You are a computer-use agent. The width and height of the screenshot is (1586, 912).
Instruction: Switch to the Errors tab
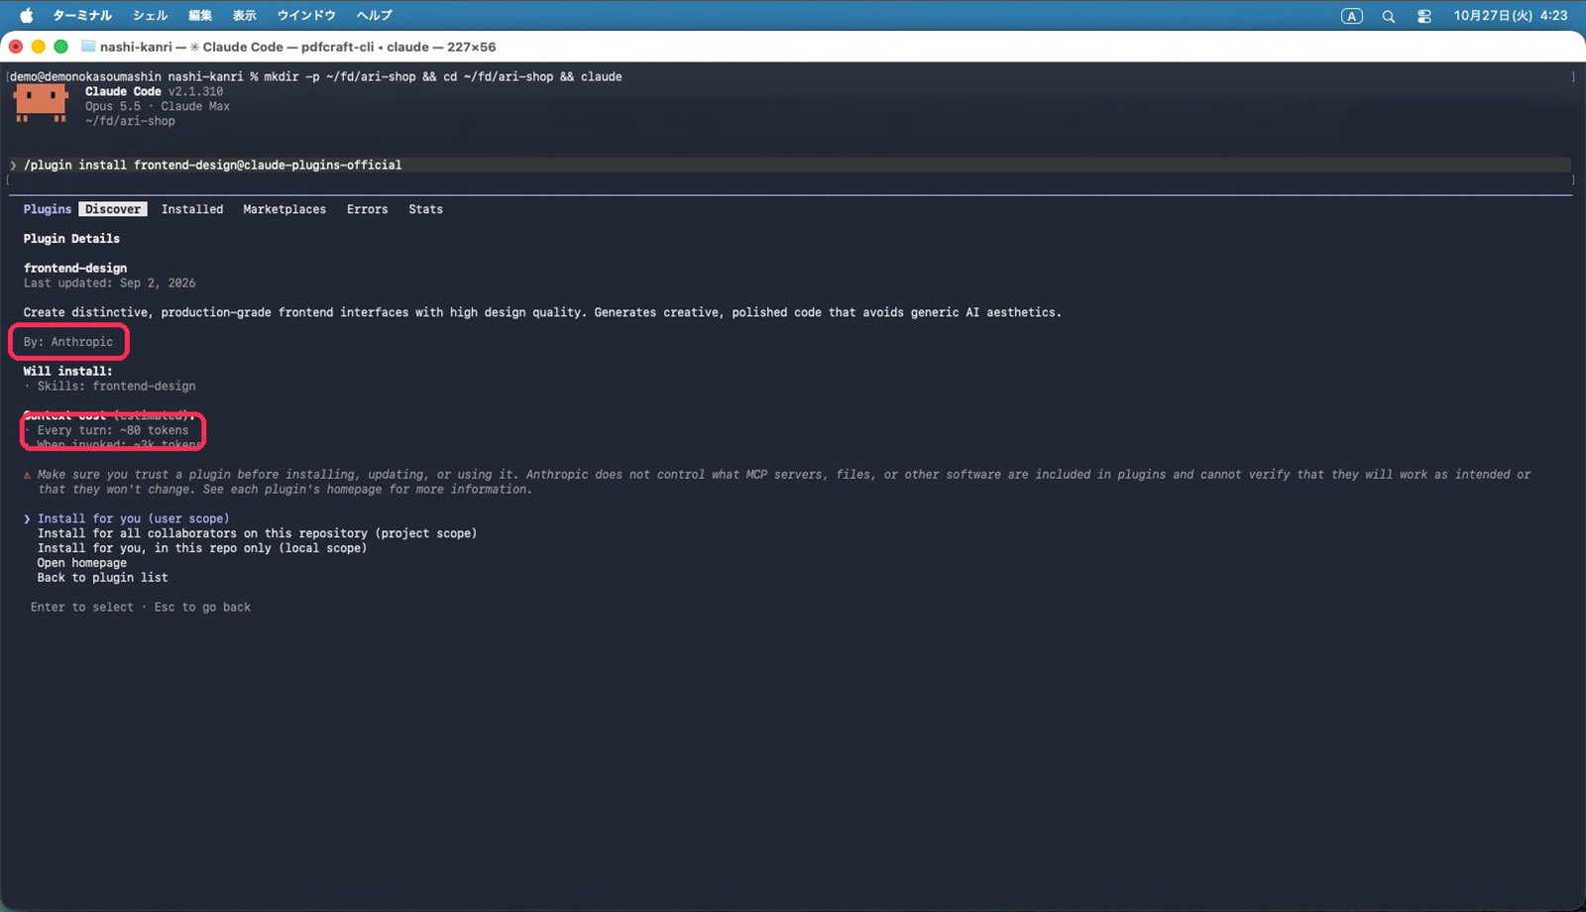pos(367,209)
